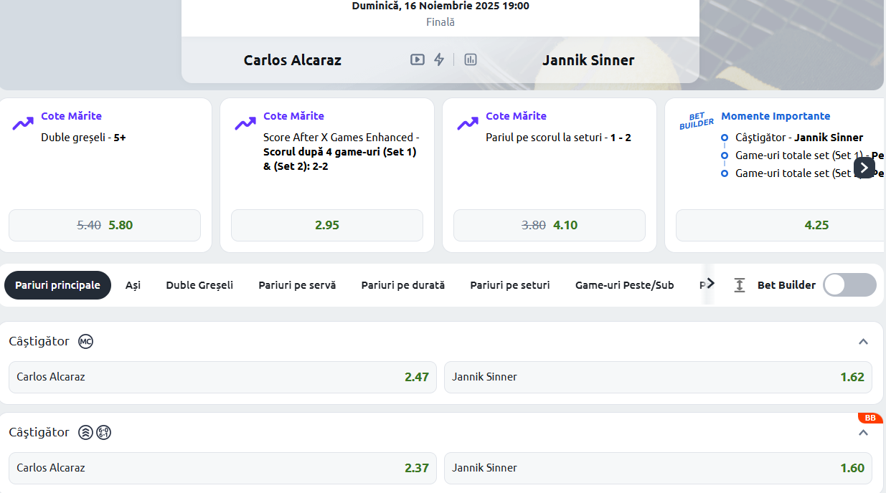Click the Duble greșeli boosted-odds arrow icon
Viewport: 886px width, 493px height.
23,123
